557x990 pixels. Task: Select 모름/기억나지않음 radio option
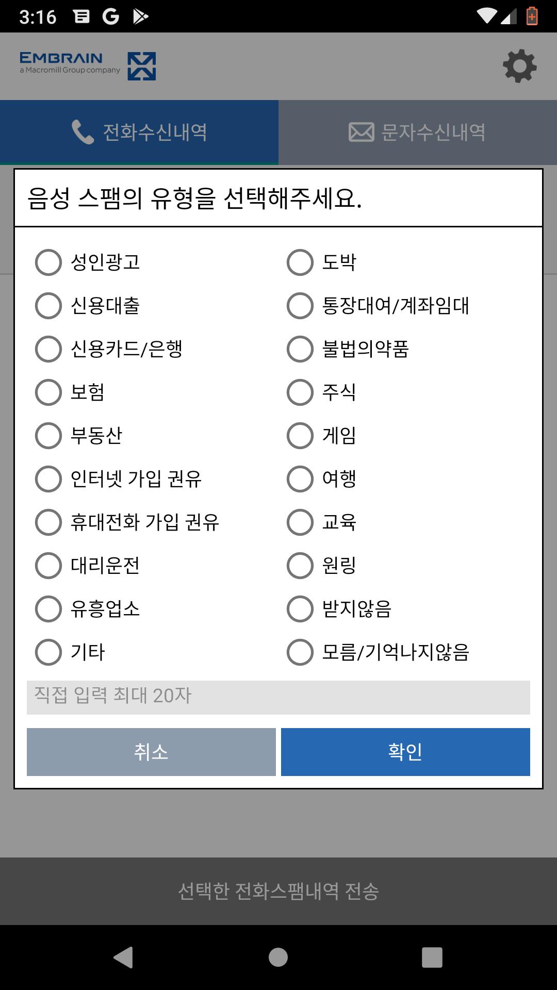300,652
